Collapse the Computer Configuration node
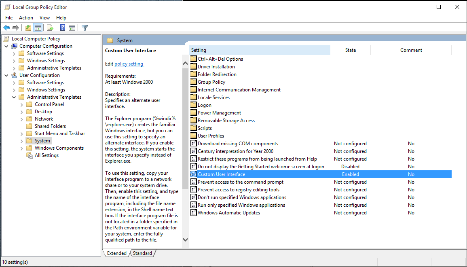Viewport: 467px width, 267px height. pos(6,46)
